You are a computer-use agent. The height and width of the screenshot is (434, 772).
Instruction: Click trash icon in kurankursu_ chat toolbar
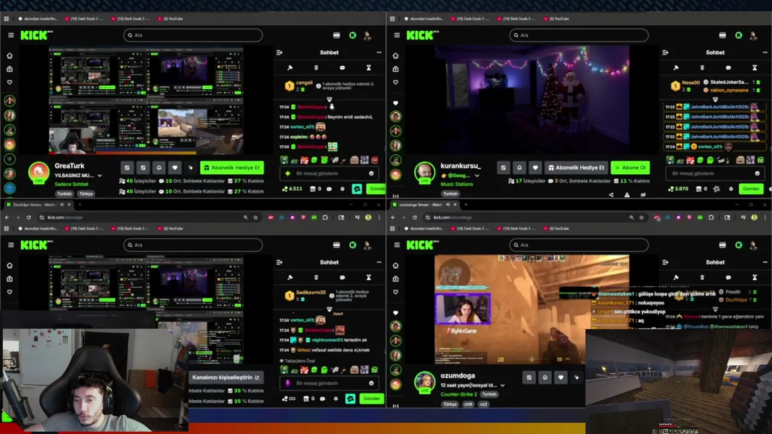[702, 68]
